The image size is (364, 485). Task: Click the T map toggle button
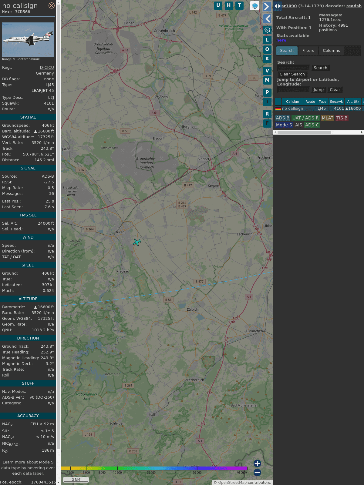[x=240, y=5]
